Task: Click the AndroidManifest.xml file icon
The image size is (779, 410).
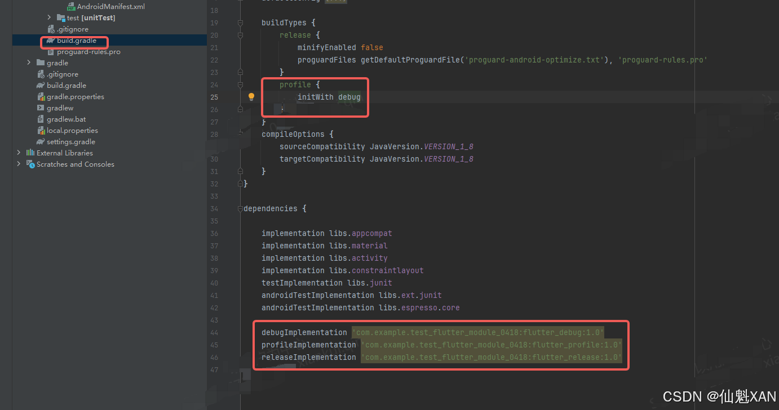Action: coord(72,6)
